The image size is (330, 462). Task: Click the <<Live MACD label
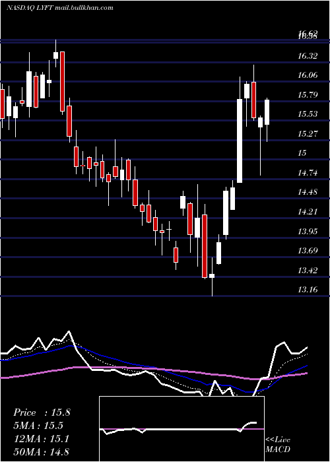[278, 444]
